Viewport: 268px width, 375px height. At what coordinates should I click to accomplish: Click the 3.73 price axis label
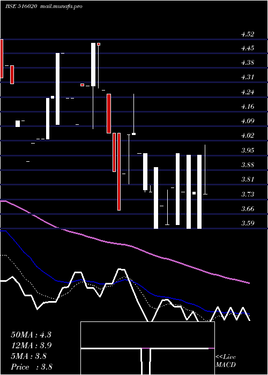coord(248,194)
